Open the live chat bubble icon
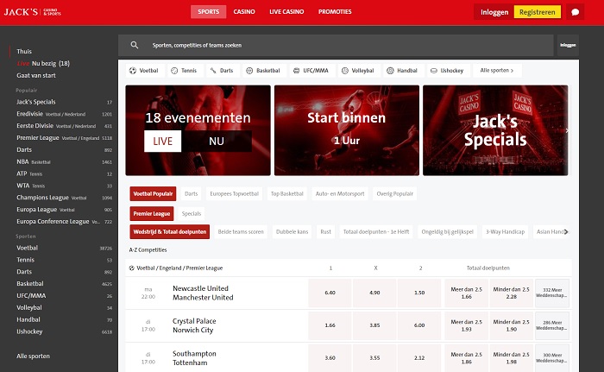 click(x=576, y=12)
